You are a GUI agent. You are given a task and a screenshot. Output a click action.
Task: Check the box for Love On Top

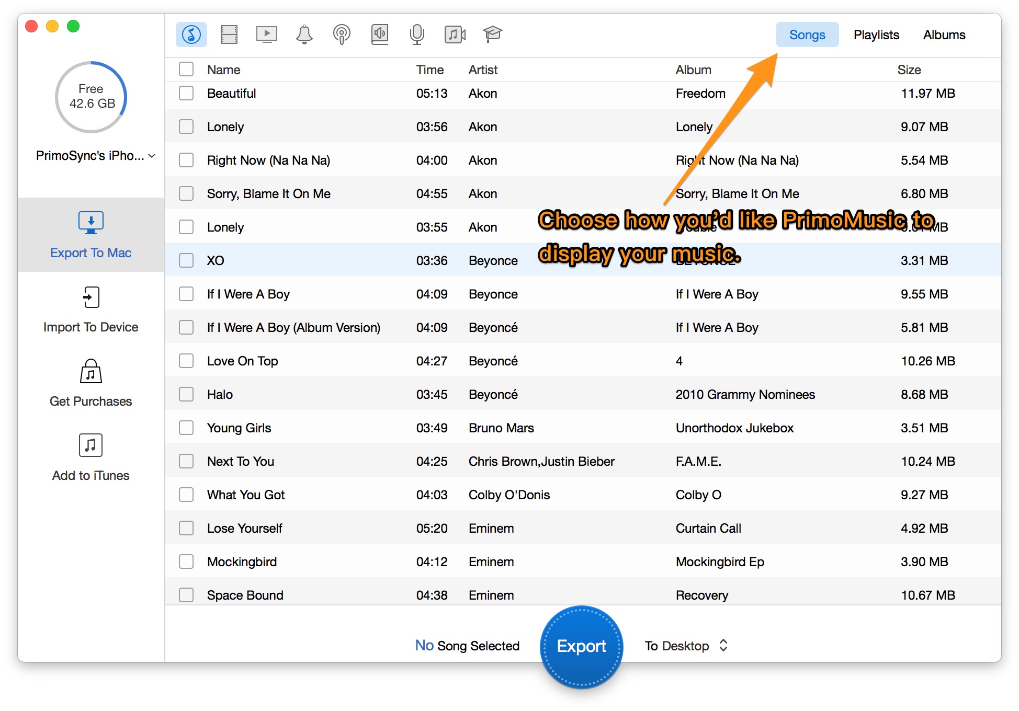pos(186,361)
